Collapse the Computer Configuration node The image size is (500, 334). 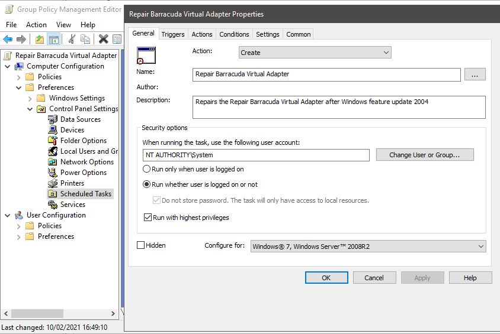tap(7, 66)
